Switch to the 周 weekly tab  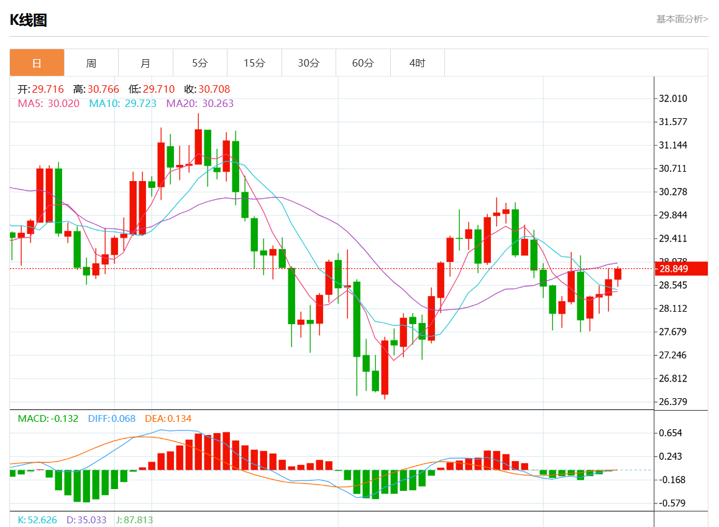91,63
